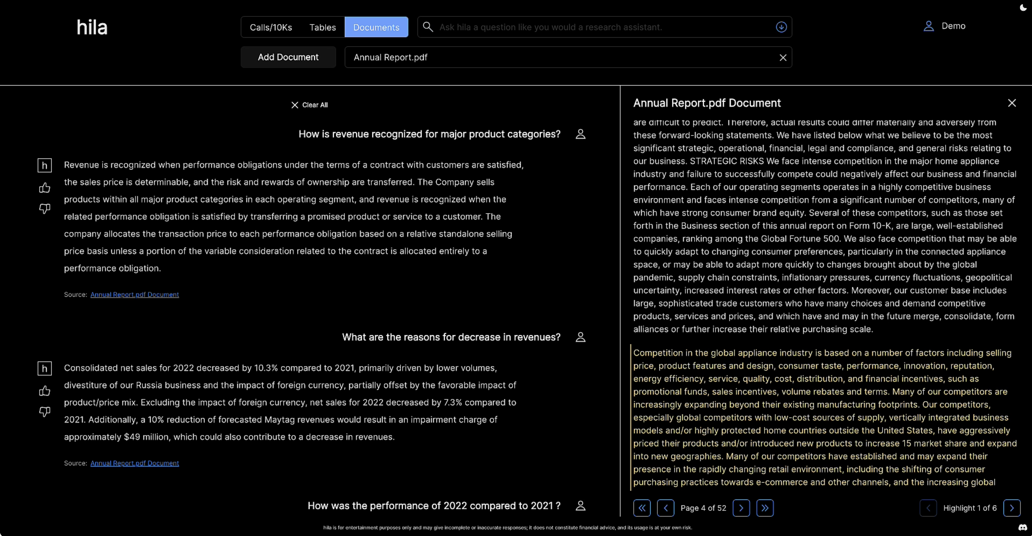Go to next highlight

tap(1012, 508)
